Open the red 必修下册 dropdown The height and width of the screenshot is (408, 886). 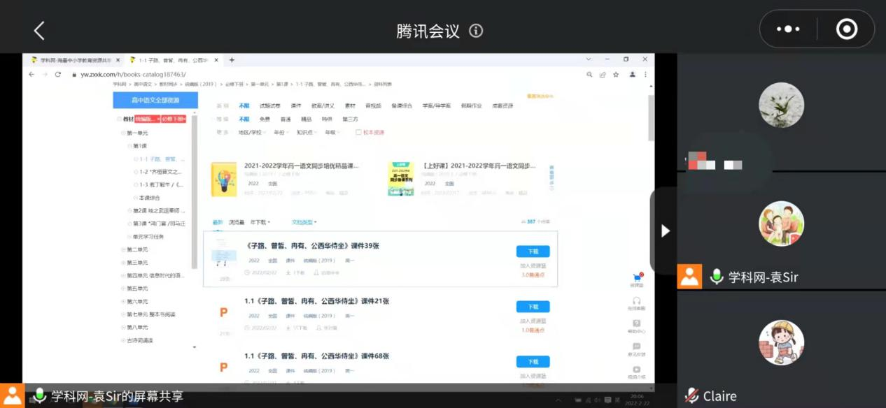click(x=174, y=119)
